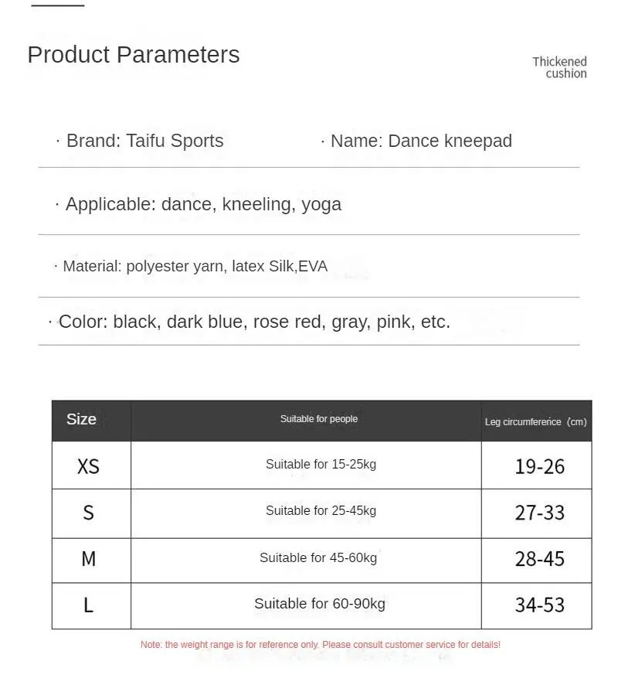Click the red weight range note
The height and width of the screenshot is (685, 618).
click(320, 645)
